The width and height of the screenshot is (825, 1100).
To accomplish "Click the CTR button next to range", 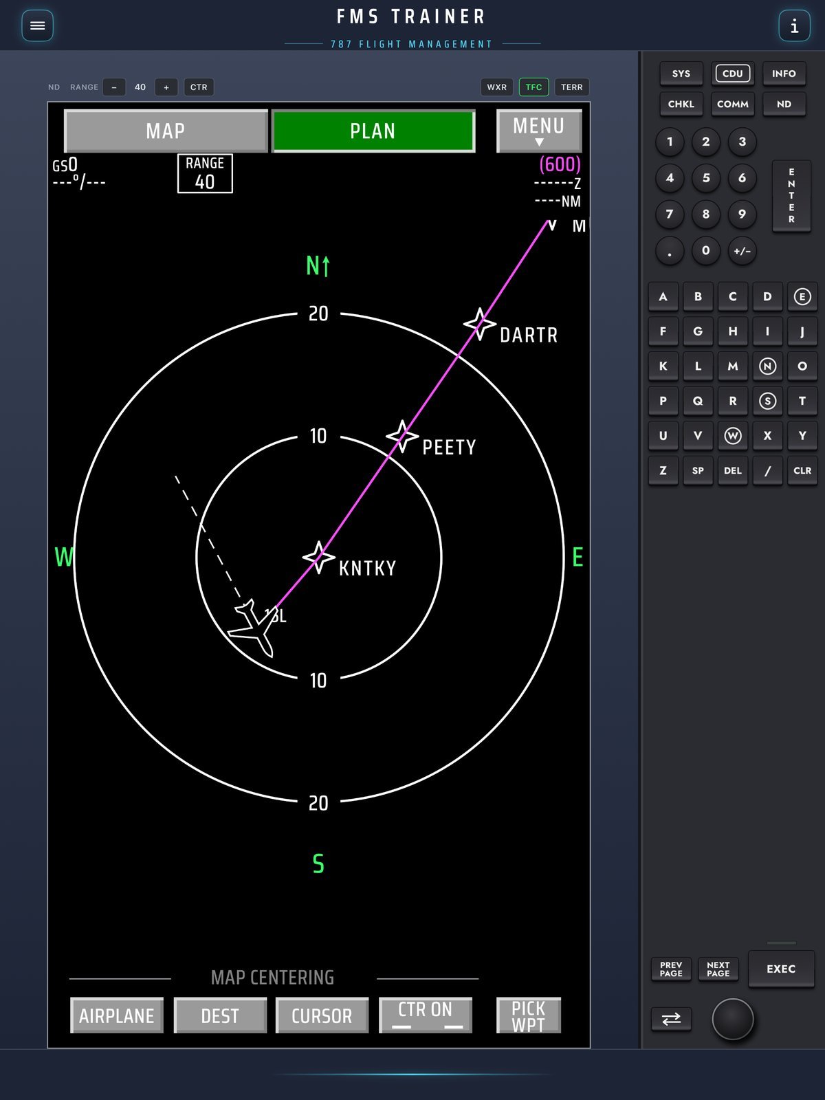I will [x=199, y=87].
